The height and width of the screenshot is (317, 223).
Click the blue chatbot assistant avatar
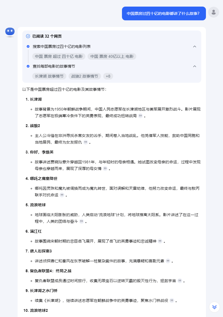click(x=10, y=32)
